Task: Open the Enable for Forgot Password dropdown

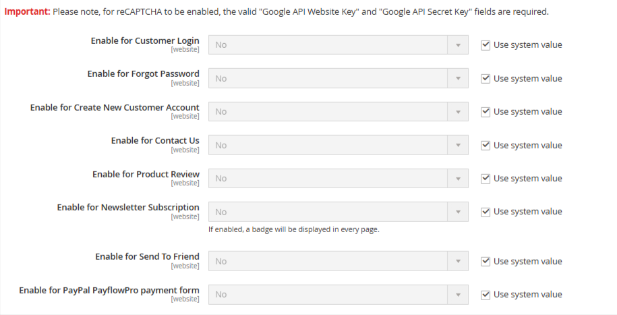Action: [x=338, y=78]
